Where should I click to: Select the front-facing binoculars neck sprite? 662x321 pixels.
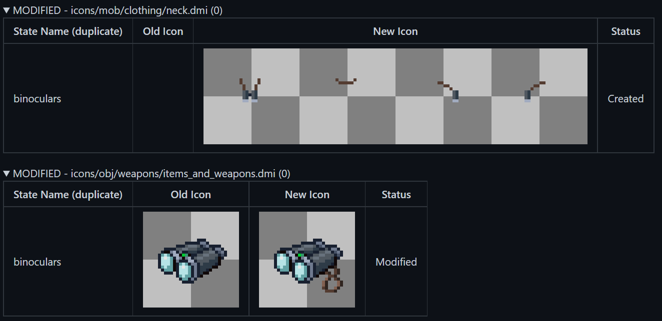pos(251,96)
